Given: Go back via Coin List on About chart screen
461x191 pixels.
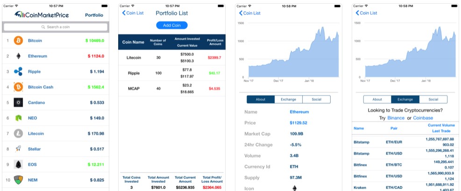Looking at the screenshot, I should click(249, 13).
